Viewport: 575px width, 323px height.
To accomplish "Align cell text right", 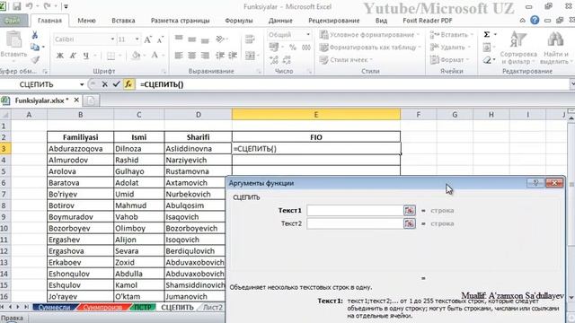I will click(x=205, y=56).
